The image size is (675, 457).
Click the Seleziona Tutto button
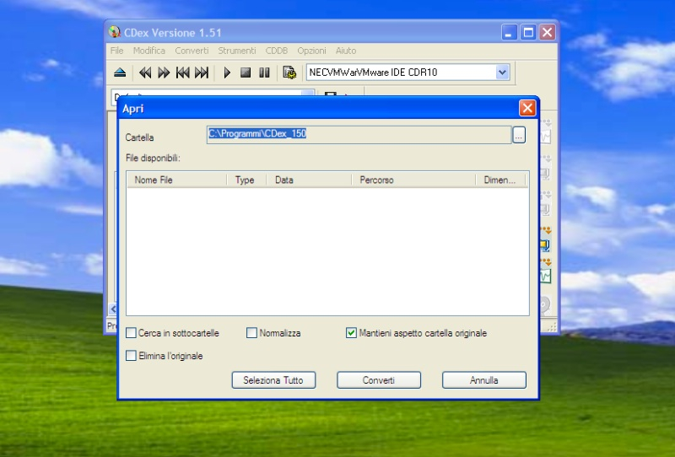pyautogui.click(x=273, y=380)
